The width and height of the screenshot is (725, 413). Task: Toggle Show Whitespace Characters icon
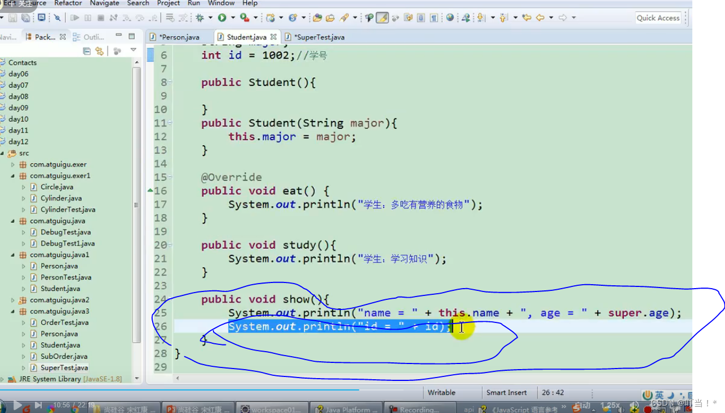(x=434, y=18)
